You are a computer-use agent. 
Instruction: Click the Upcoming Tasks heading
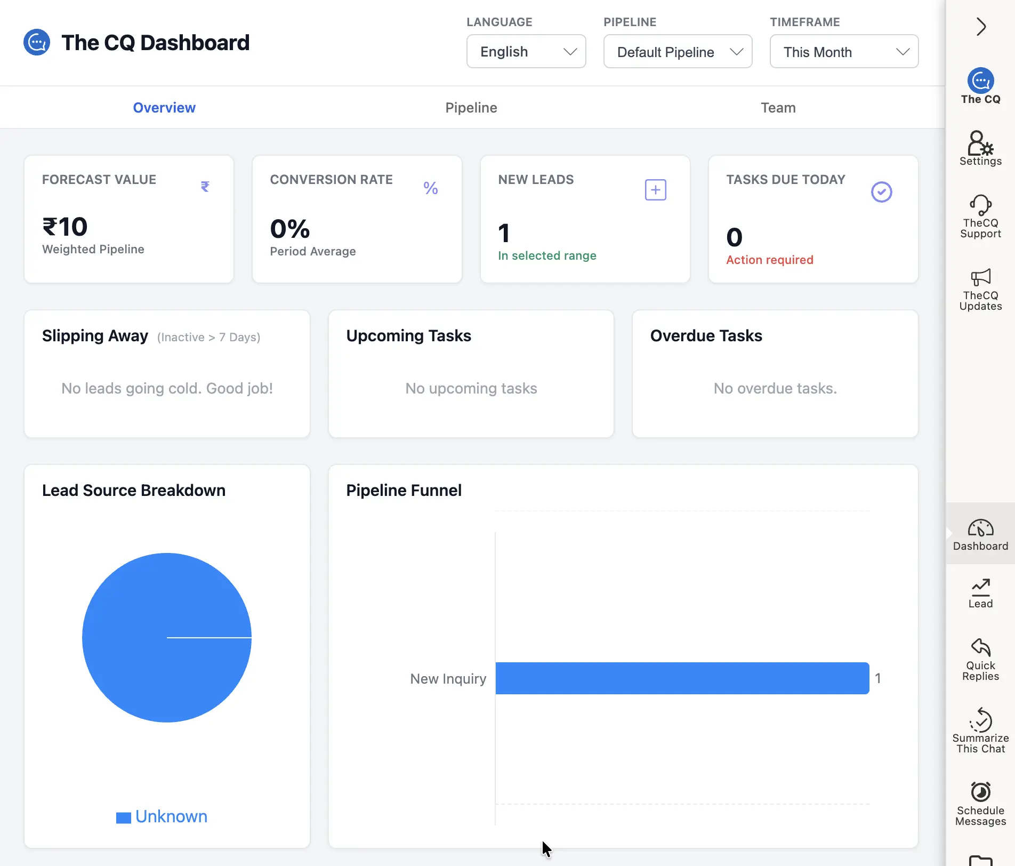(409, 336)
